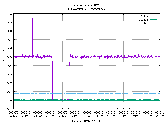Click the x-axis tick 080305 08:00

pos(62,114)
